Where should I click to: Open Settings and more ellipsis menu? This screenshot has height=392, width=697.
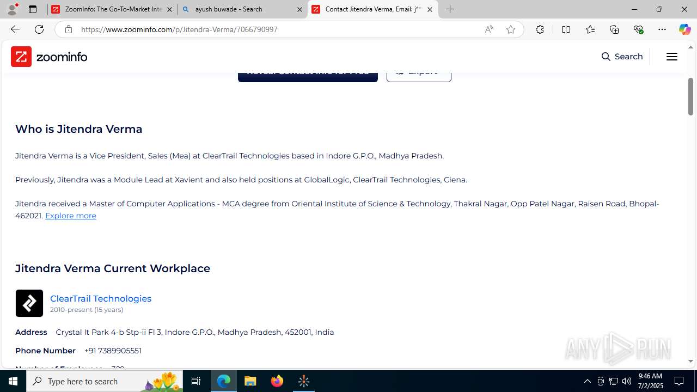coord(662,29)
